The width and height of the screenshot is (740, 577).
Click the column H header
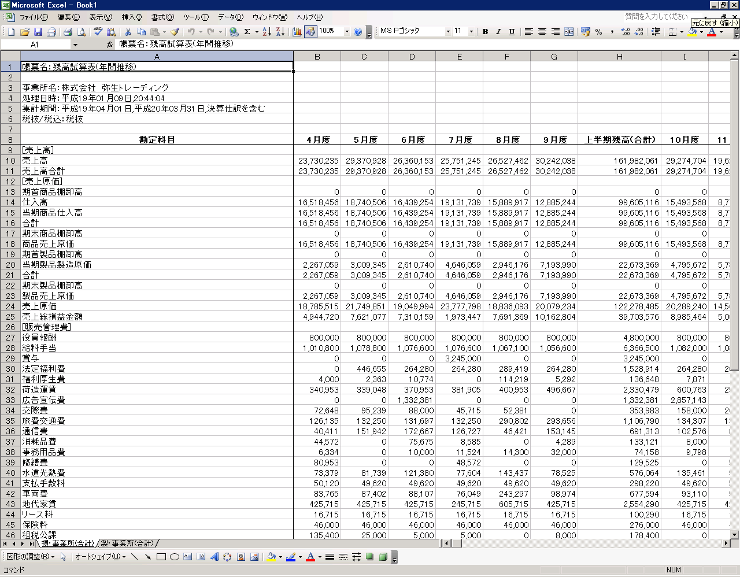click(x=619, y=57)
